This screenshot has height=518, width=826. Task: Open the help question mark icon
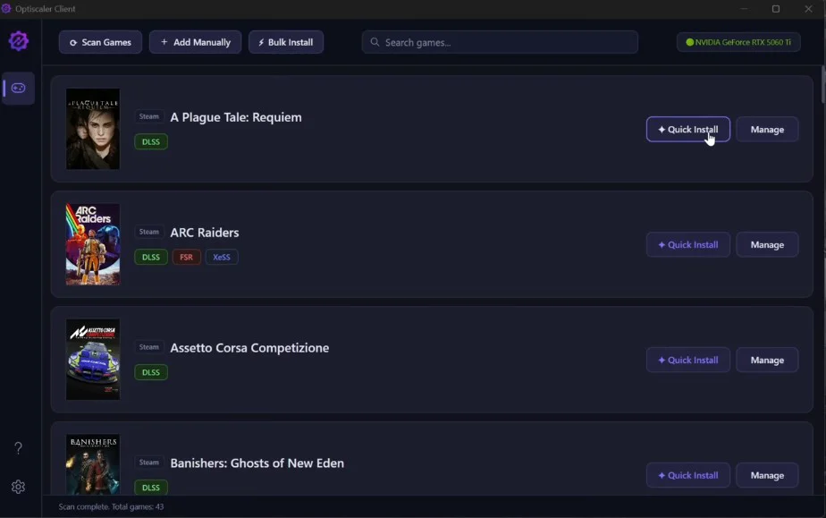pyautogui.click(x=18, y=447)
